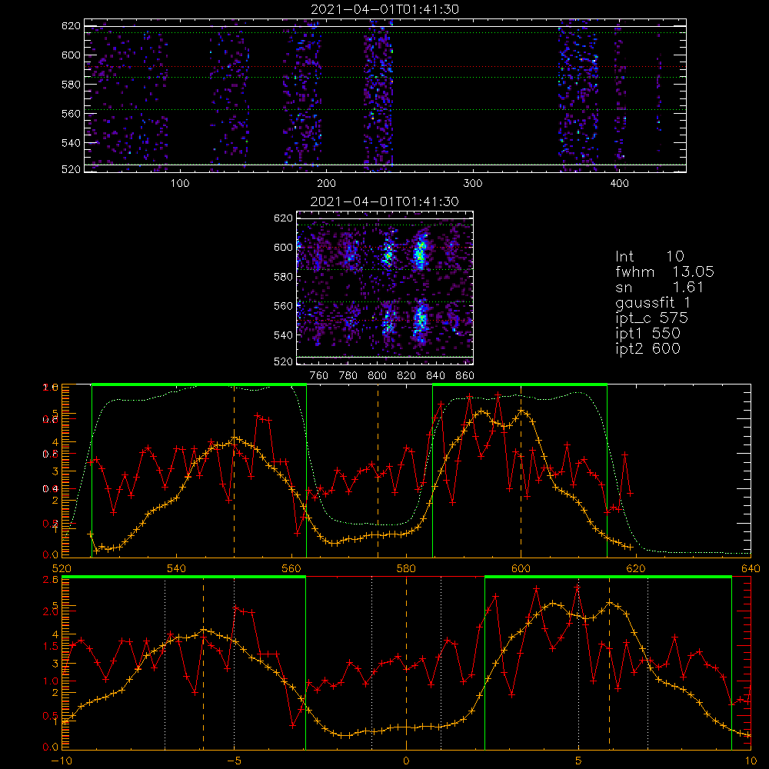This screenshot has height=769, width=769.
Task: Click x-axis label 620 of the profile plot
Action: (x=636, y=569)
